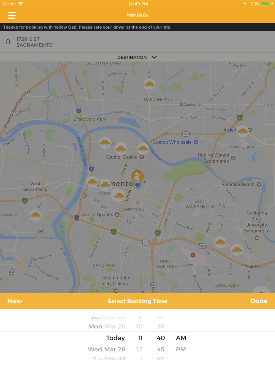Select the taxi above the Gardenland label
The image size is (275, 367).
[x=149, y=84]
